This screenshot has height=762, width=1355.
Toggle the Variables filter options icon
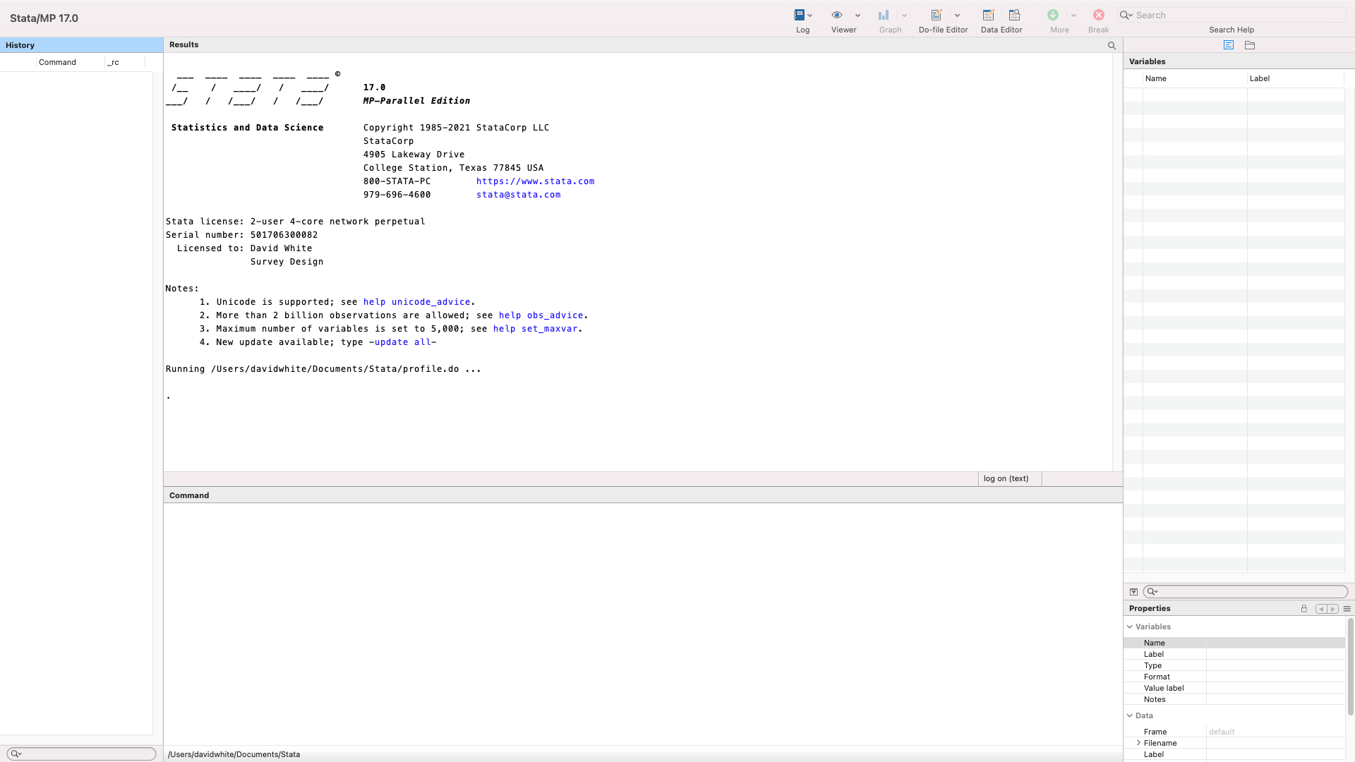tap(1133, 591)
